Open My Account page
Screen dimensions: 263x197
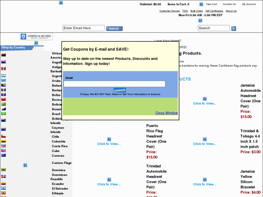click(x=249, y=4)
